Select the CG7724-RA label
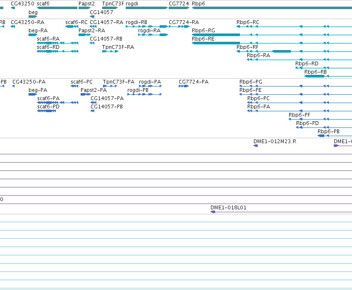The height and width of the screenshot is (290, 352). [x=184, y=22]
